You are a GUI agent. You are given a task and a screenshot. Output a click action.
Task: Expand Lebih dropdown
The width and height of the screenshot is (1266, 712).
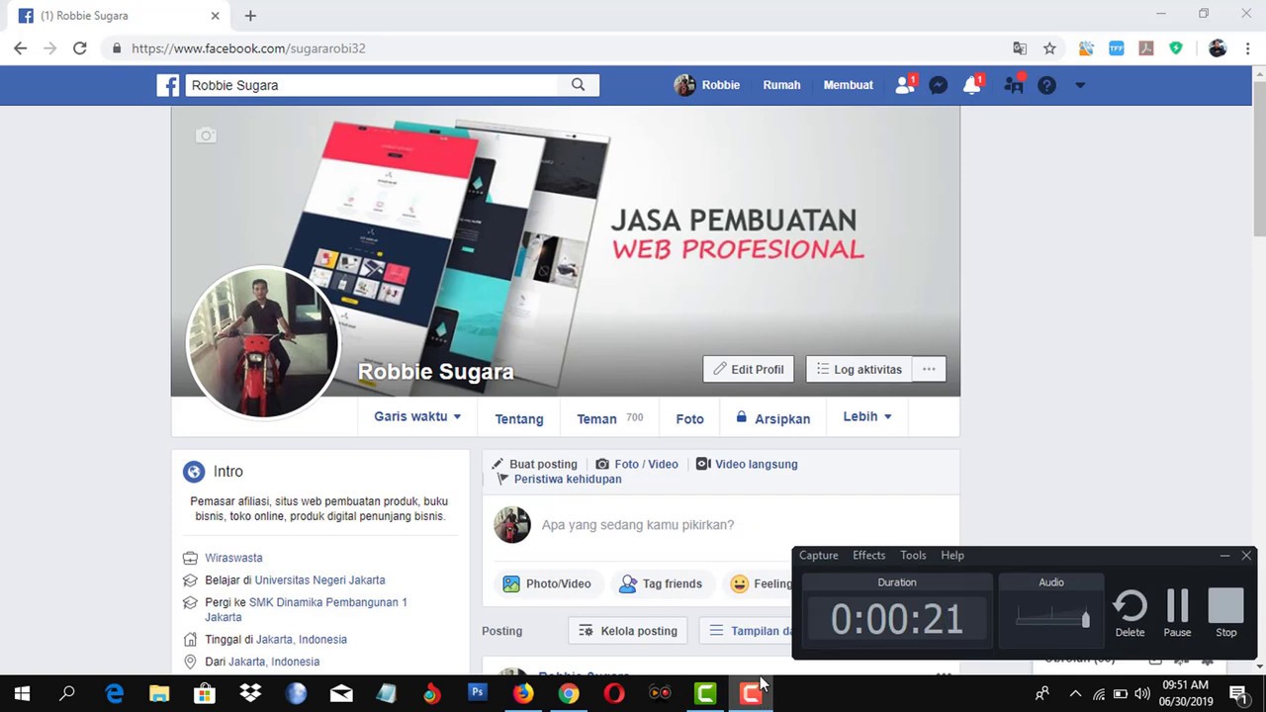coord(867,417)
